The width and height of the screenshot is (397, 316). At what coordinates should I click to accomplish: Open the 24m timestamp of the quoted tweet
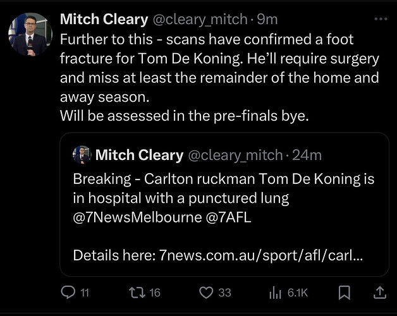[x=307, y=155]
